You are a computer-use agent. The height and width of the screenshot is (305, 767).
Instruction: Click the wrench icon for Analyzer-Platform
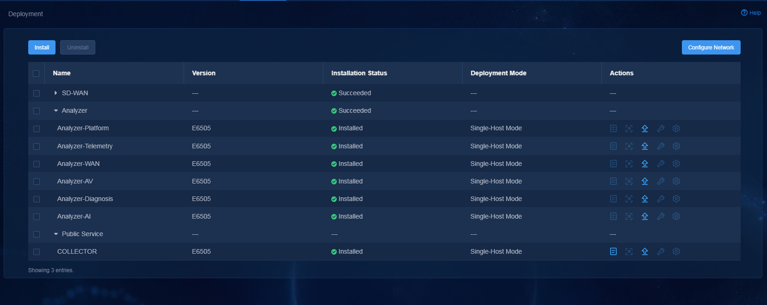tap(661, 128)
